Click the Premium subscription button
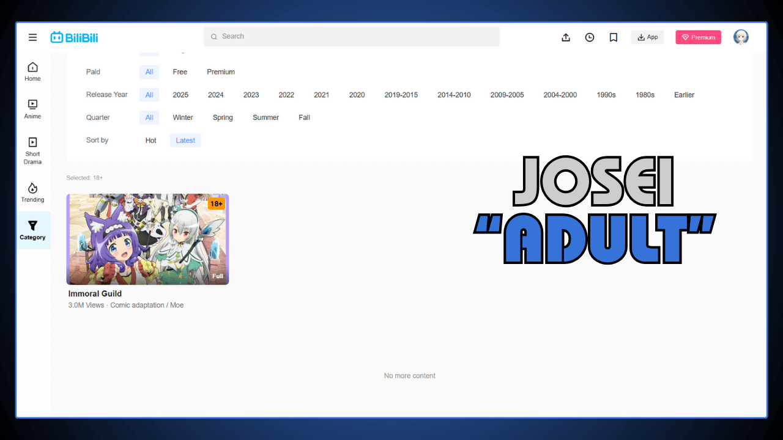783x440 pixels. 698,37
